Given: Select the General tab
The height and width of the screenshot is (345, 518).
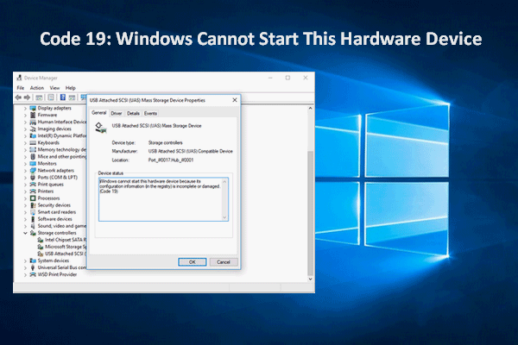Looking at the screenshot, I should [98, 113].
